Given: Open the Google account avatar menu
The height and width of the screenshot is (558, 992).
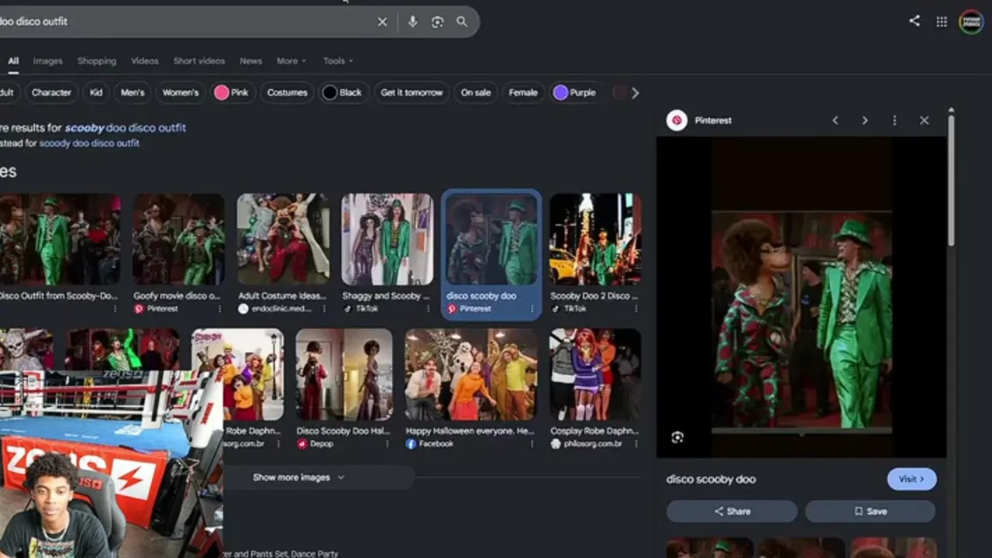Looking at the screenshot, I should (971, 22).
